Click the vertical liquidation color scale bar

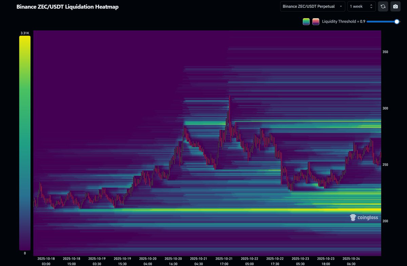(x=25, y=143)
